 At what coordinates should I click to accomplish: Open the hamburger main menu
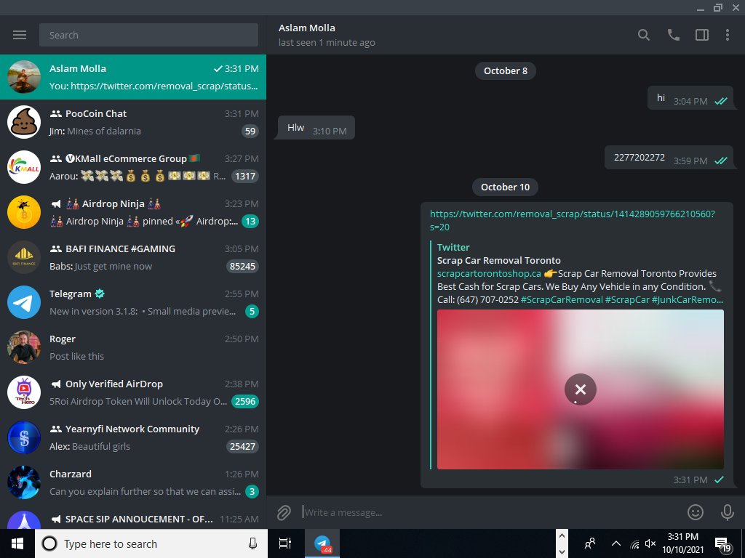point(20,35)
